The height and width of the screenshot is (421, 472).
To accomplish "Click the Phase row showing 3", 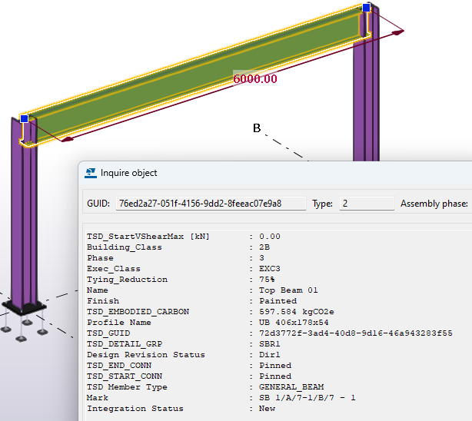I will click(x=175, y=258).
